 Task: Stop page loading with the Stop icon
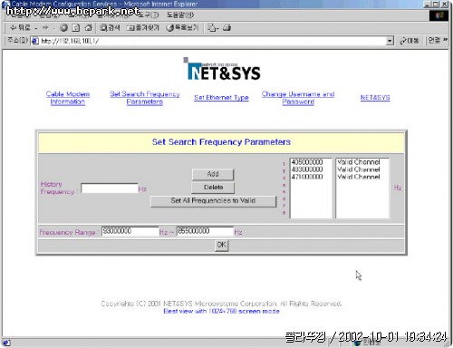tap(63, 28)
